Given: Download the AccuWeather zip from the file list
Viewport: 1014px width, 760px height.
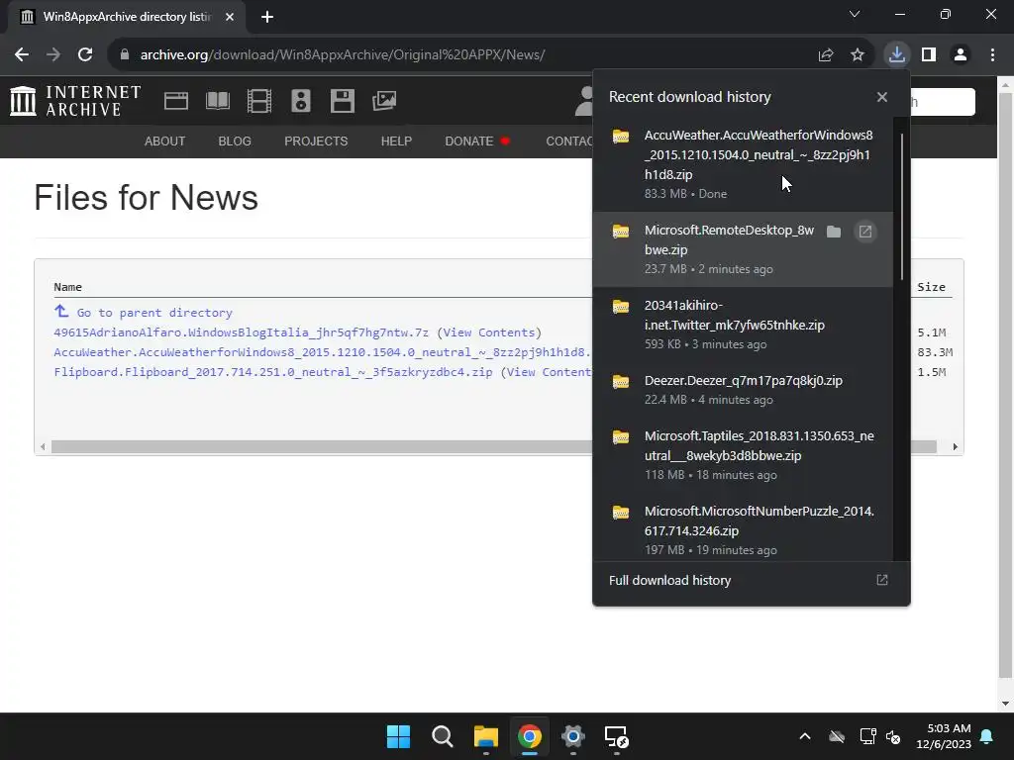Looking at the screenshot, I should [x=322, y=352].
